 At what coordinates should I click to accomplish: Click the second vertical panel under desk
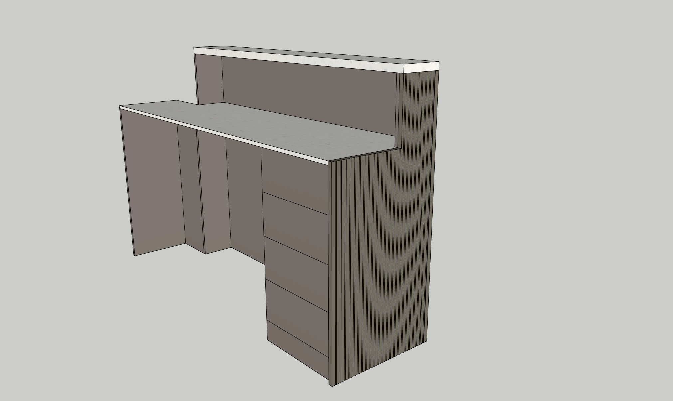191,186
